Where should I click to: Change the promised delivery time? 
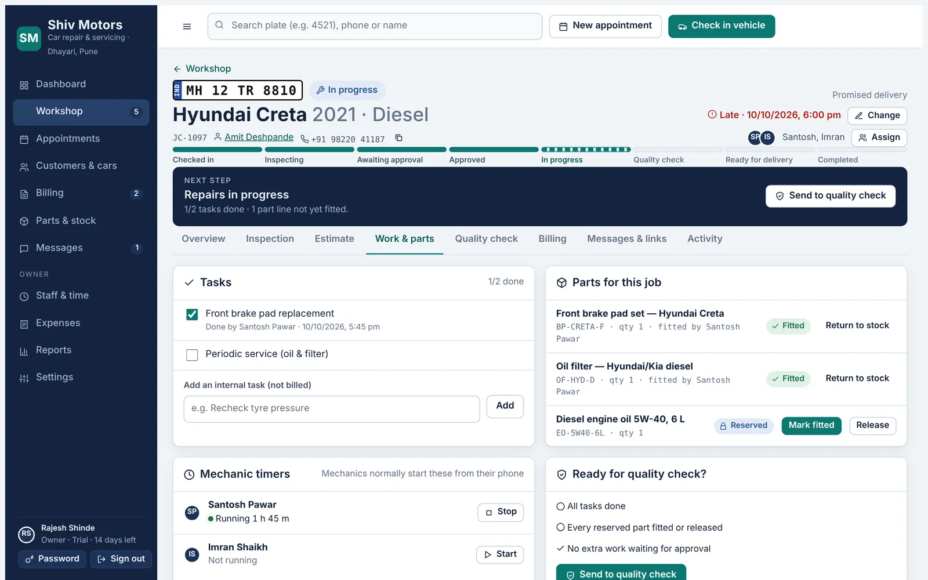coord(877,115)
